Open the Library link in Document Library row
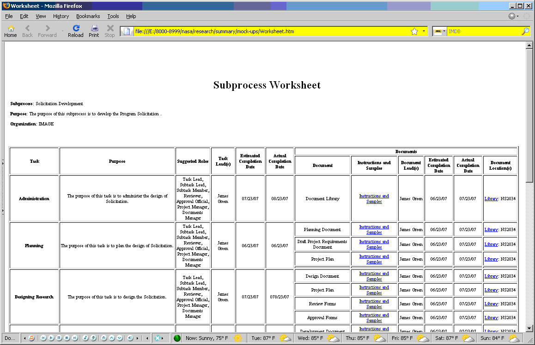 coord(491,198)
